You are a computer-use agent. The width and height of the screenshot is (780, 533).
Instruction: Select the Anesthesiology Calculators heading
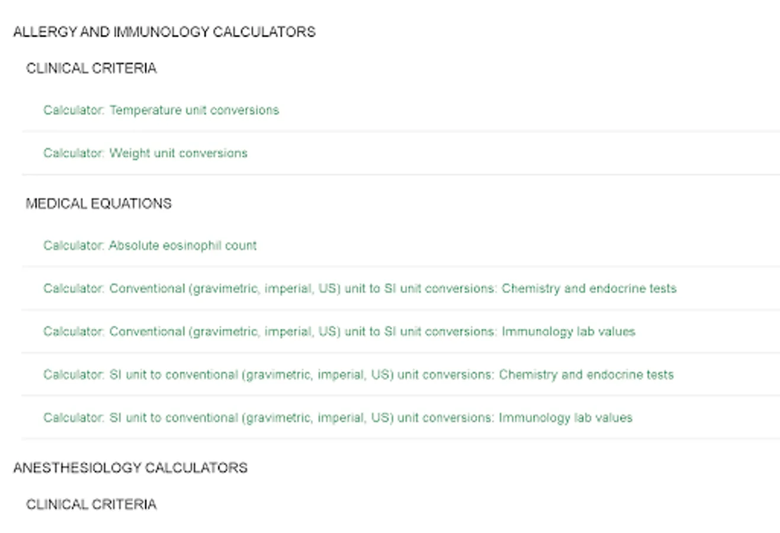130,468
